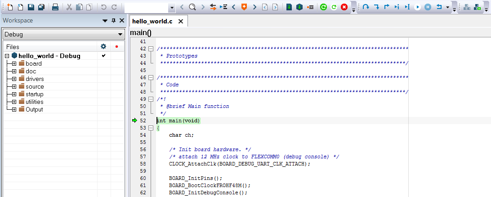Pin the Workspace panel
The height and width of the screenshot is (197, 491).
pyautogui.click(x=113, y=21)
